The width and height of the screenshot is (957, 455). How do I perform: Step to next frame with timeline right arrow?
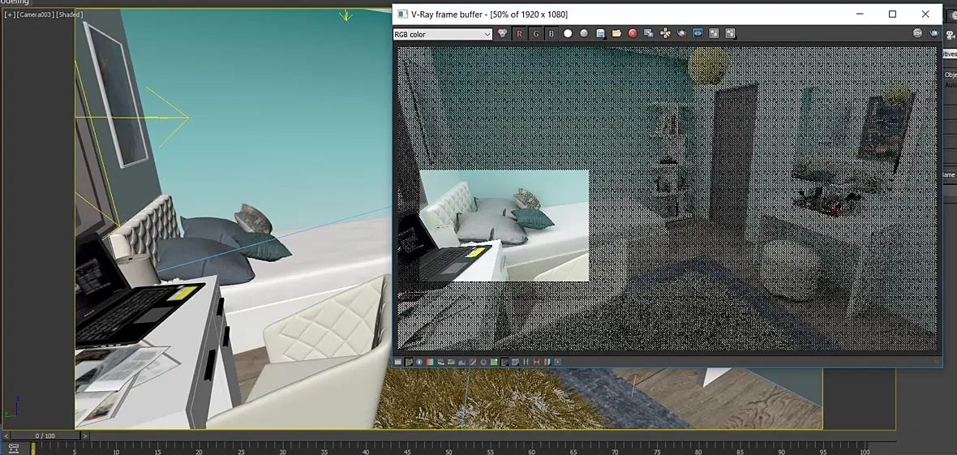click(85, 436)
